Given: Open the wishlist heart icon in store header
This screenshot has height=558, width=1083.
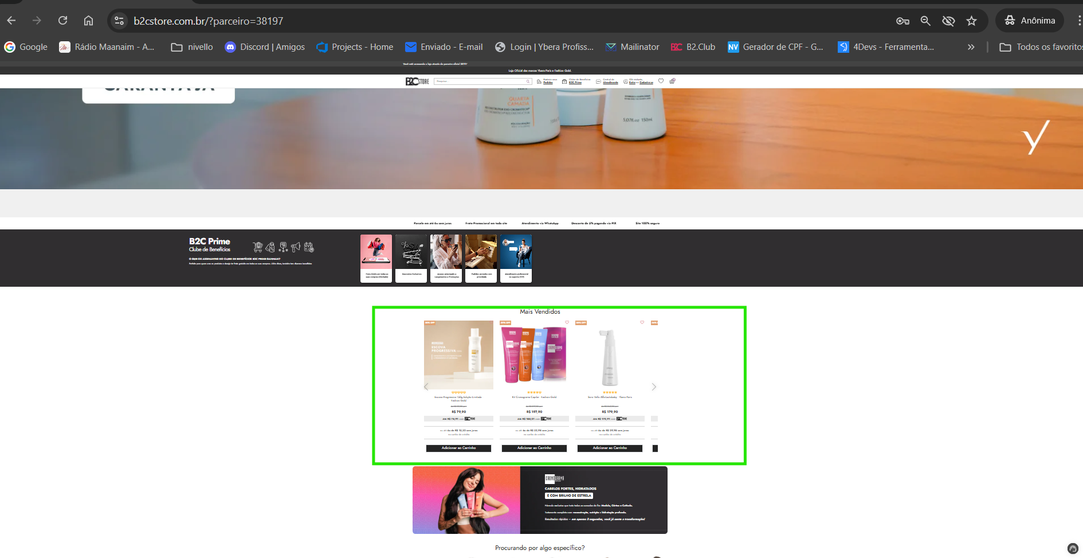Looking at the screenshot, I should [661, 81].
